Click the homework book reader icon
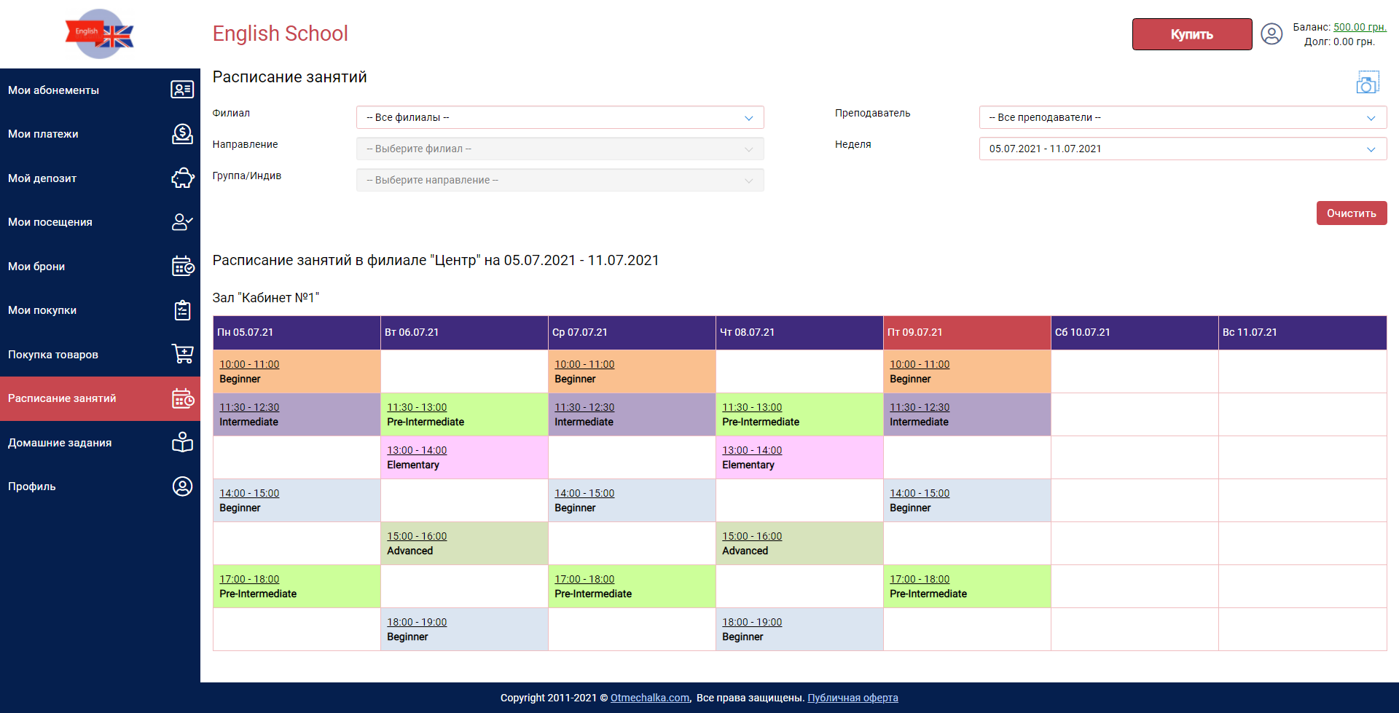 coord(181,442)
